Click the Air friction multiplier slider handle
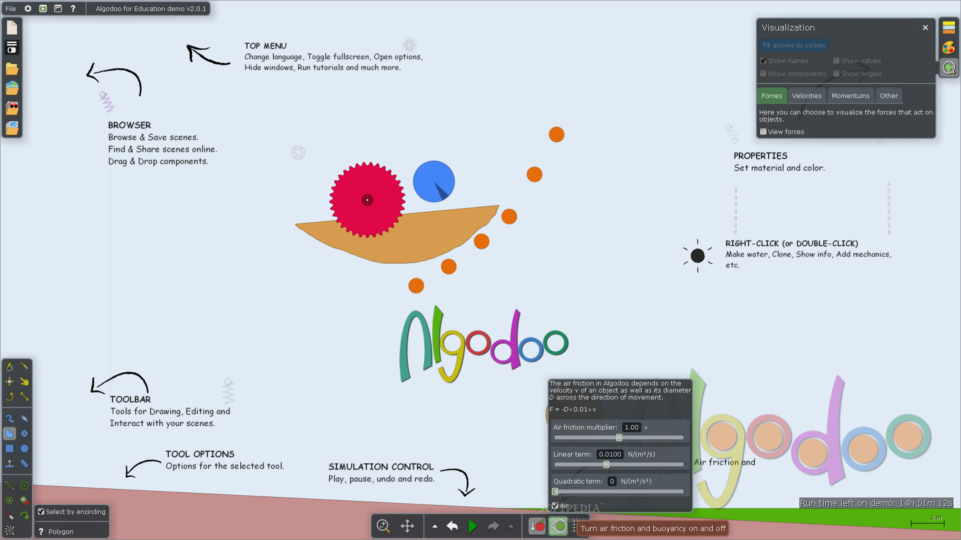The height and width of the screenshot is (540, 961). (x=619, y=437)
